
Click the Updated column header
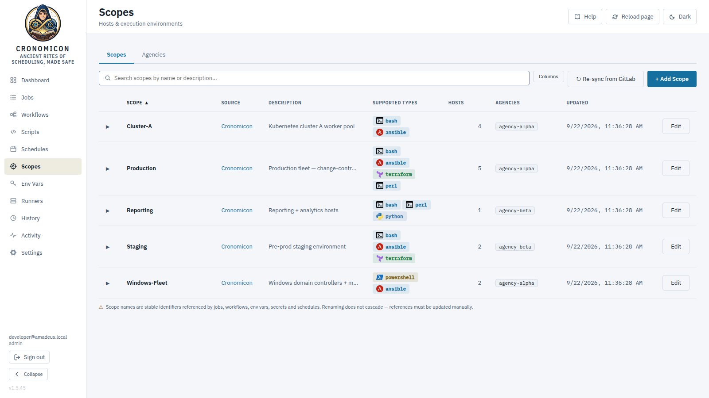(x=577, y=103)
